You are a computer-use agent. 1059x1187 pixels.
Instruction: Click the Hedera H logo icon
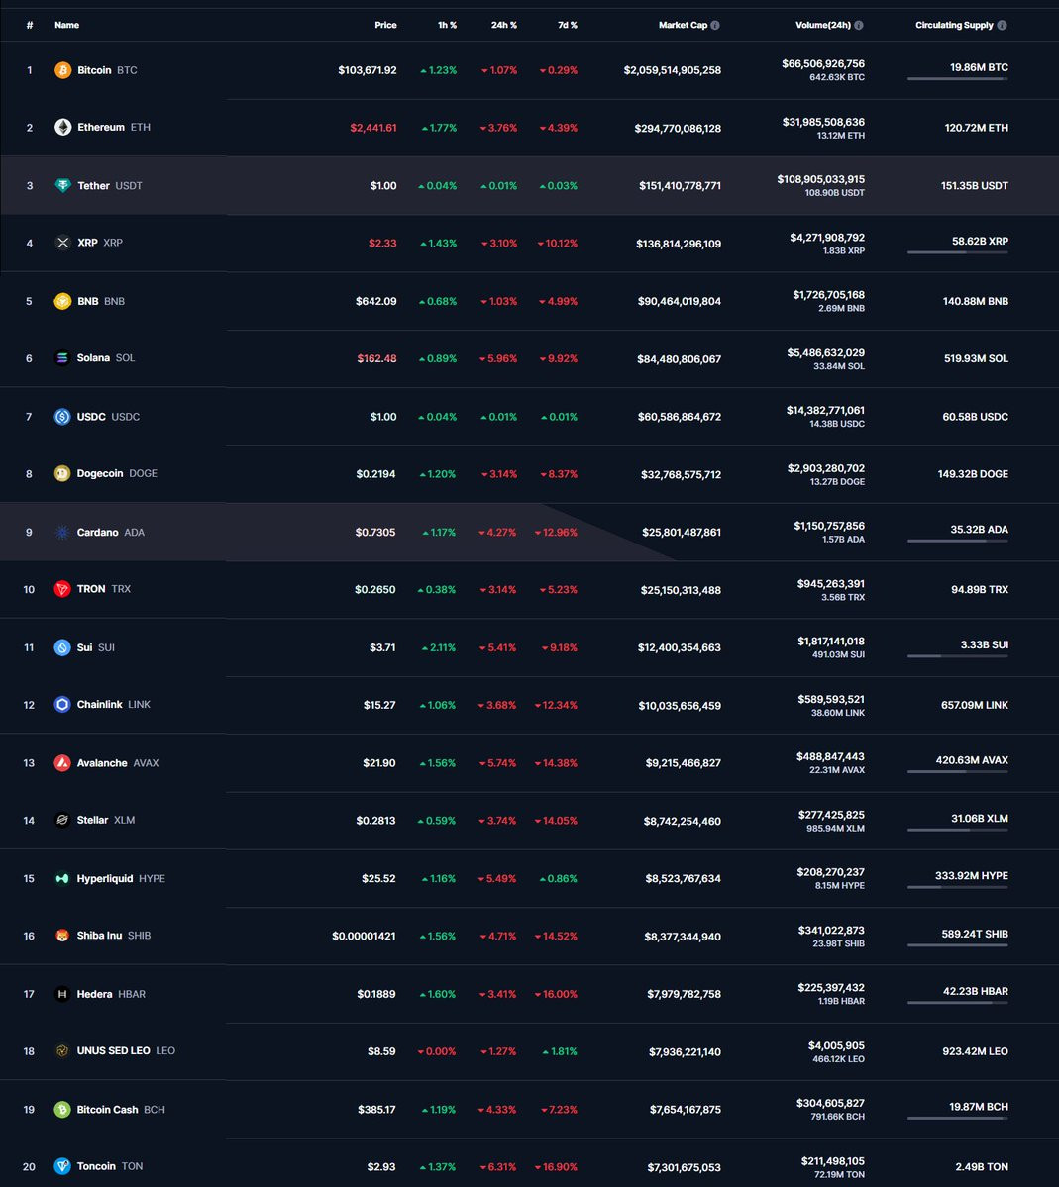62,994
